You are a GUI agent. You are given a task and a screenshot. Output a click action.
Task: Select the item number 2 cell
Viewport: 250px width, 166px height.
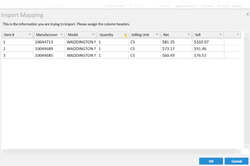coord(18,49)
